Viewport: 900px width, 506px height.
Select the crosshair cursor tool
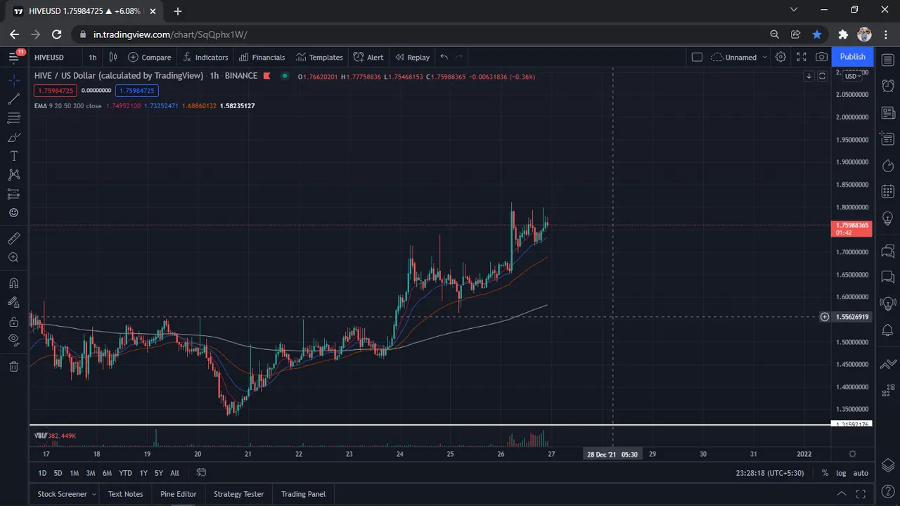point(13,80)
